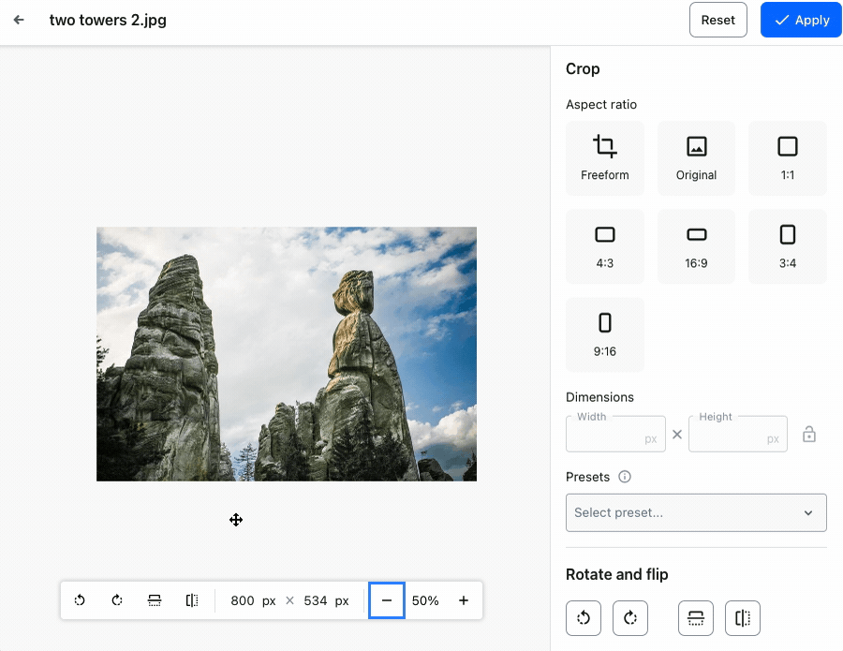The width and height of the screenshot is (843, 651).
Task: Zoom out with the minus button
Action: [x=387, y=600]
